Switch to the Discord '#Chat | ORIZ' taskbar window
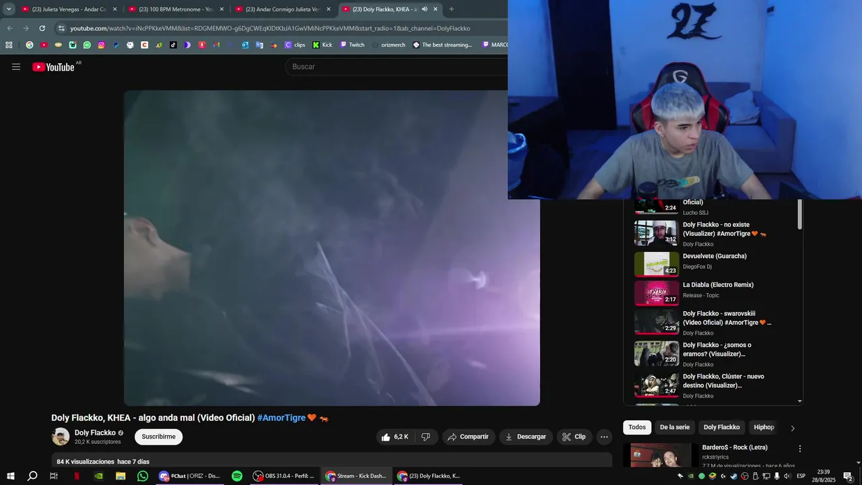This screenshot has width=862, height=485. [x=190, y=476]
